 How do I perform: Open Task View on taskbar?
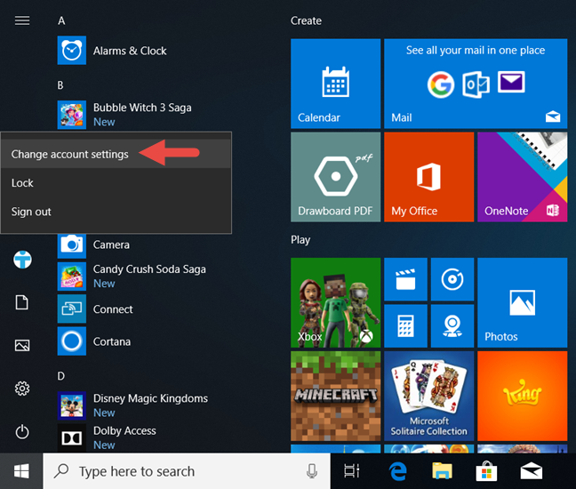coord(351,471)
